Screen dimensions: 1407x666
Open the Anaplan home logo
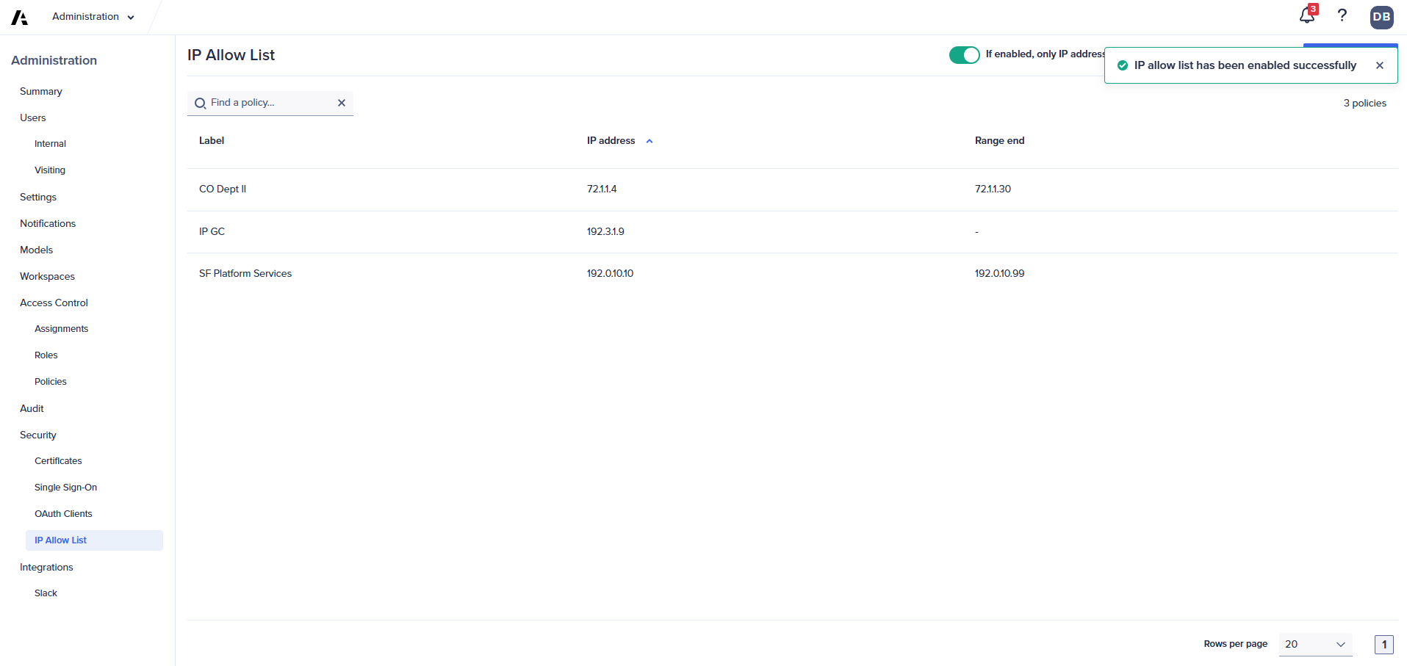(x=18, y=17)
